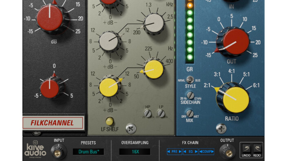Click the brass OUTPUT knob in bottom bar
The height and width of the screenshot is (161, 287).
pyautogui.click(x=227, y=152)
